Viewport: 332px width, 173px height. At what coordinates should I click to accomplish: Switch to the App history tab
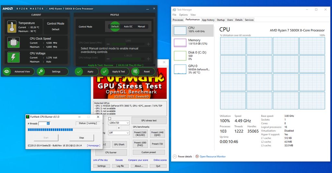pyautogui.click(x=208, y=20)
